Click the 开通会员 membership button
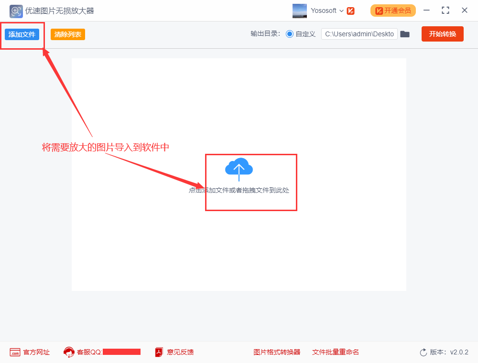The height and width of the screenshot is (363, 478). pyautogui.click(x=393, y=10)
